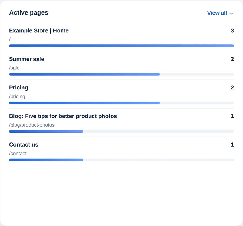Select the Example Store | Home page title

(x=39, y=31)
